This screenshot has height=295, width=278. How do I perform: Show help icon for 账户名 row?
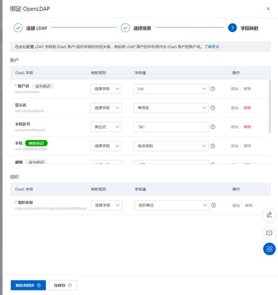click(x=213, y=89)
